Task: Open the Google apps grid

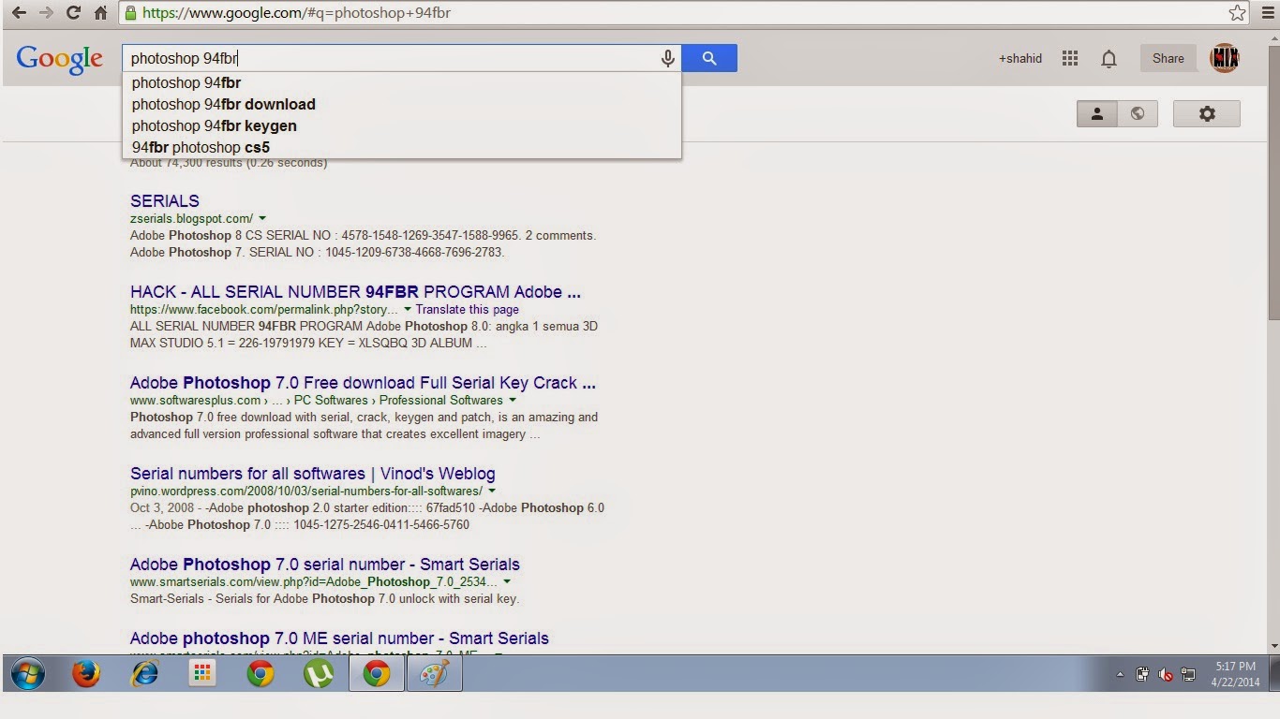Action: [x=1069, y=58]
